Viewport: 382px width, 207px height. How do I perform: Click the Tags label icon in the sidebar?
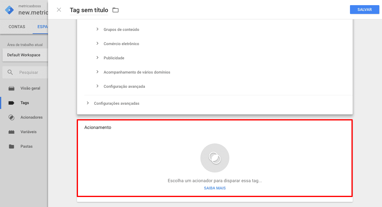point(11,103)
